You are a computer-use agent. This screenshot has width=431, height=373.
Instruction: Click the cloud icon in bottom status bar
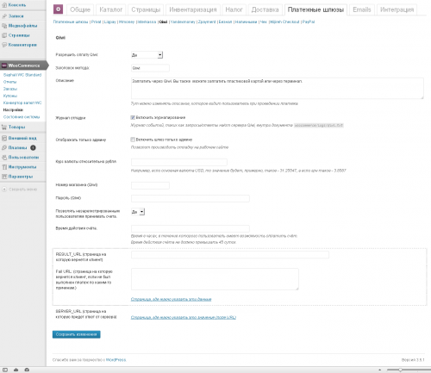click(16, 370)
